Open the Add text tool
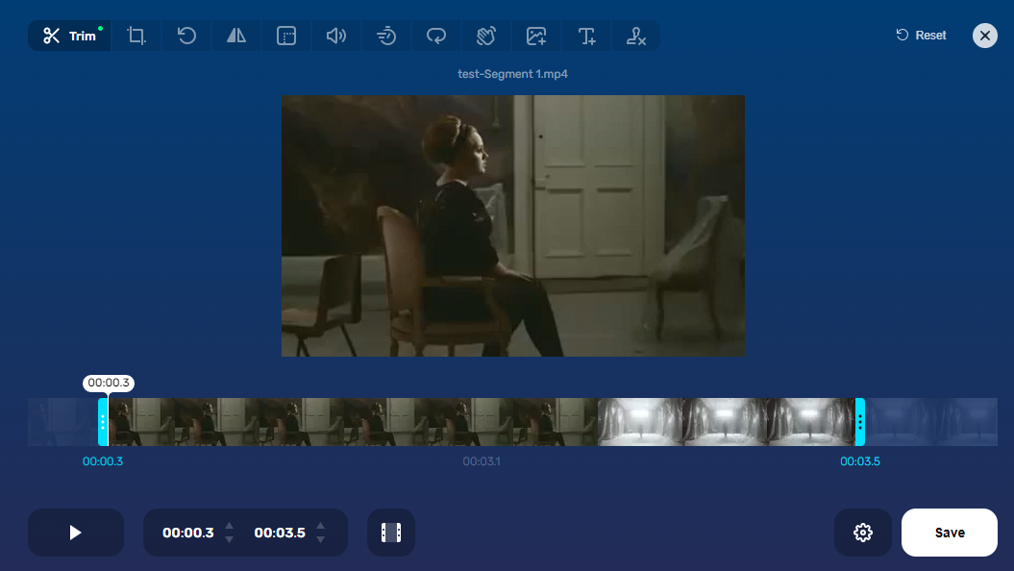Viewport: 1014px width, 571px height. click(x=586, y=36)
